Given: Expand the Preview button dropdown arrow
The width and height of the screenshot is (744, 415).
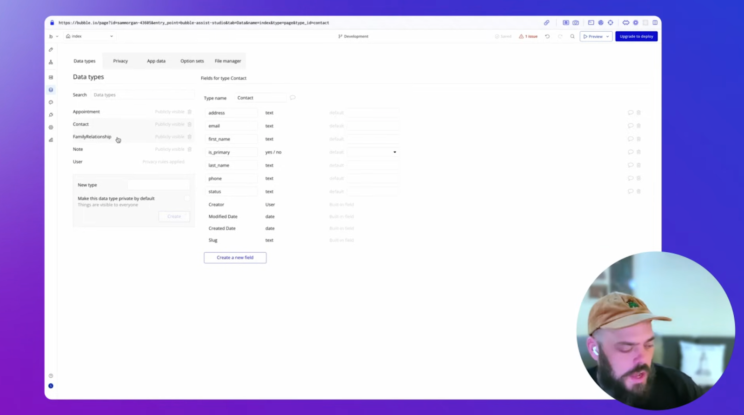Looking at the screenshot, I should coord(607,36).
